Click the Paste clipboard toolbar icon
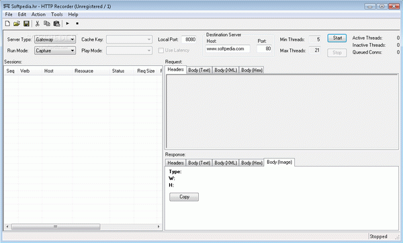 coord(56,23)
